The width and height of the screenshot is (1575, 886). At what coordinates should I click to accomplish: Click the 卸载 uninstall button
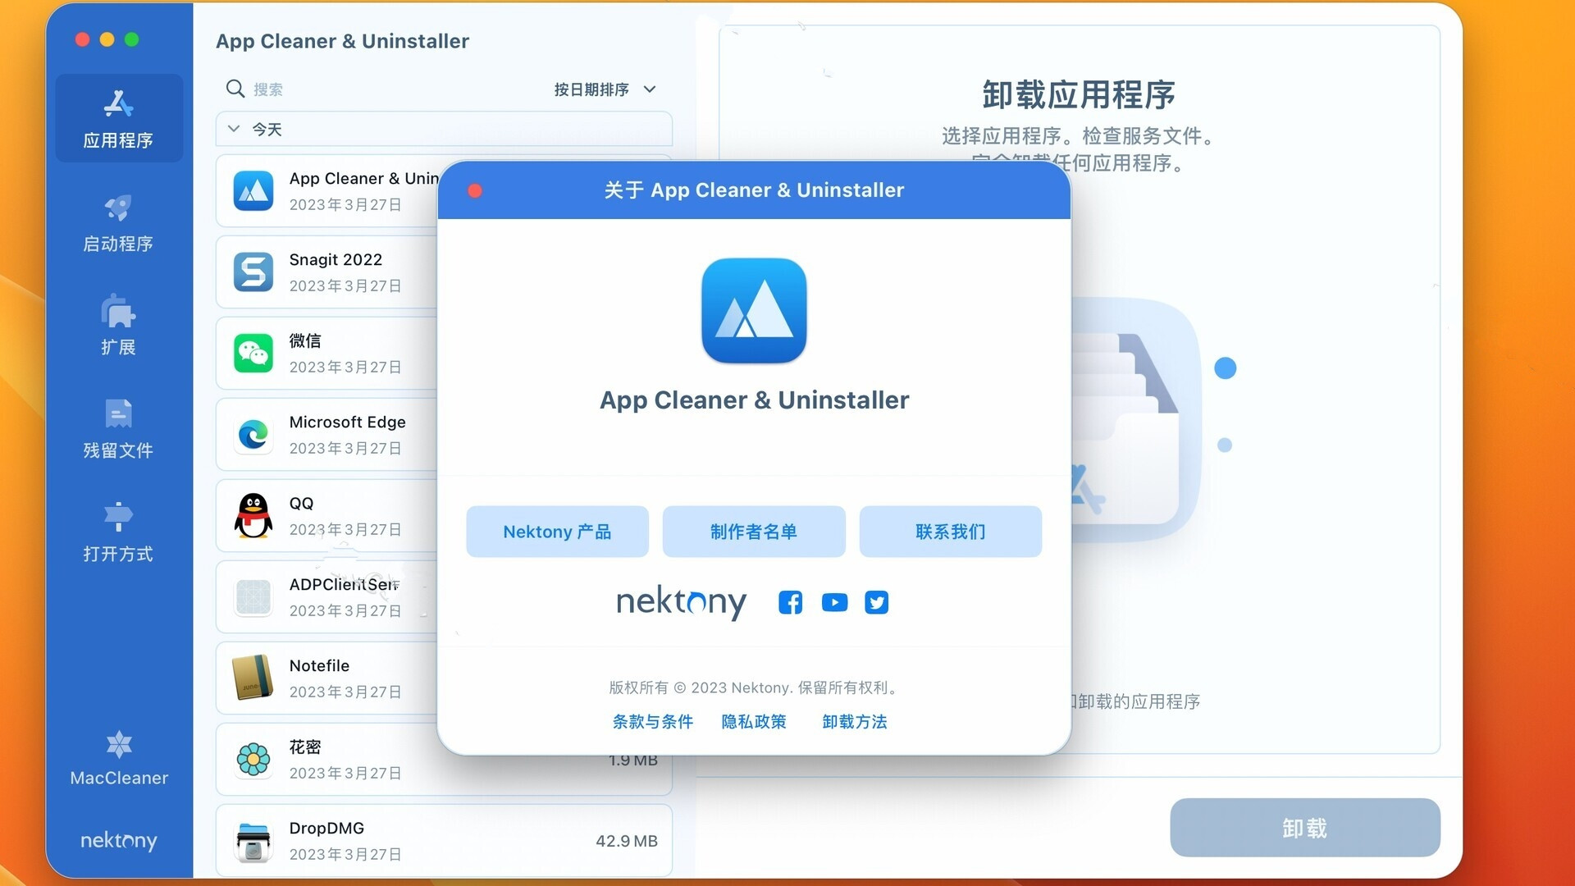pos(1305,828)
